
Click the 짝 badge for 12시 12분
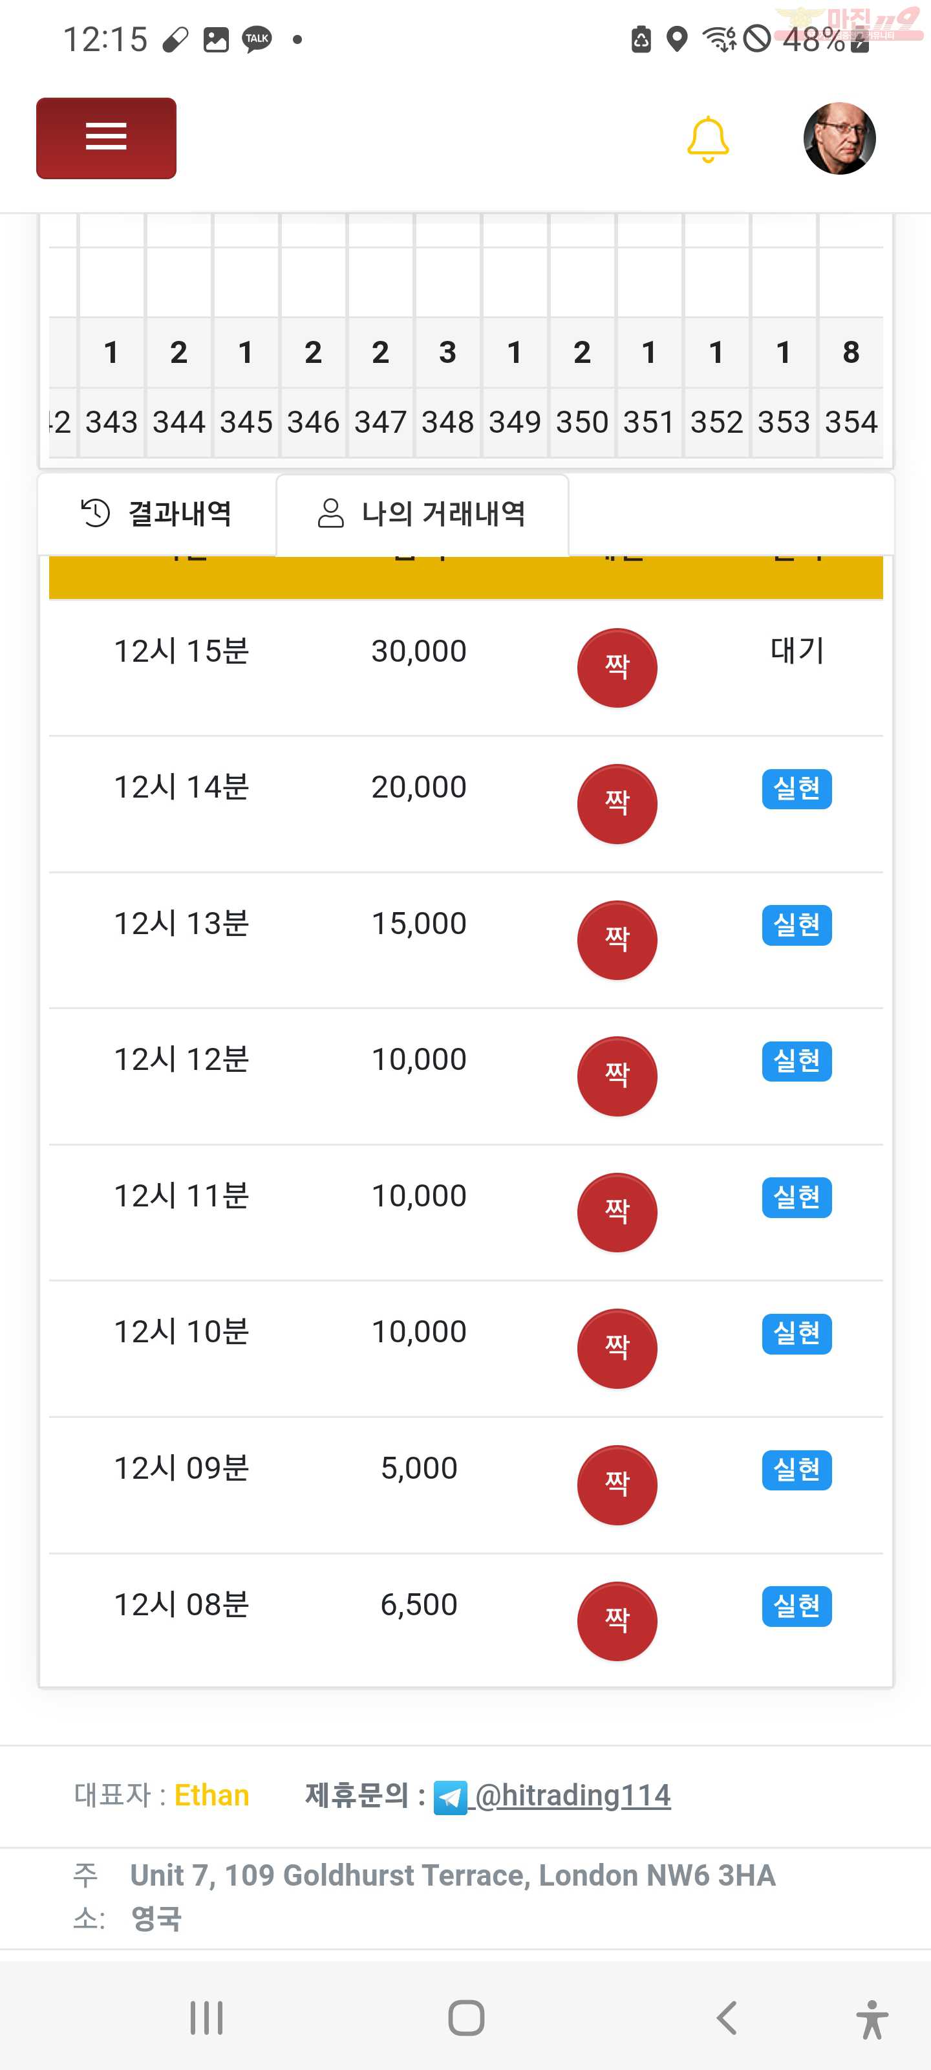(x=617, y=1076)
